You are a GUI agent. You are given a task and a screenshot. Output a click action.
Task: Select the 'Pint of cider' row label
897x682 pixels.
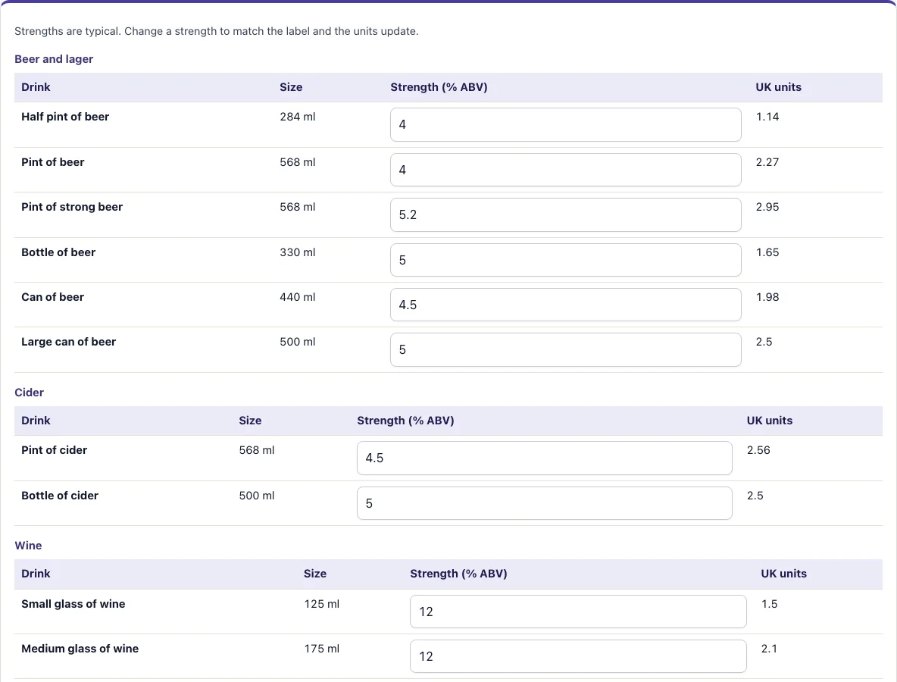tap(55, 450)
